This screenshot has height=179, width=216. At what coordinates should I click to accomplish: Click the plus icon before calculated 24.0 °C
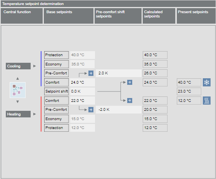pyautogui.click(x=130, y=82)
